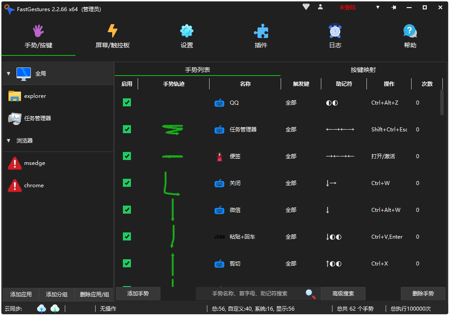Viewport: 450px width, 316px height.
Task: Click the cloud upload sync icon
Action: (42, 308)
